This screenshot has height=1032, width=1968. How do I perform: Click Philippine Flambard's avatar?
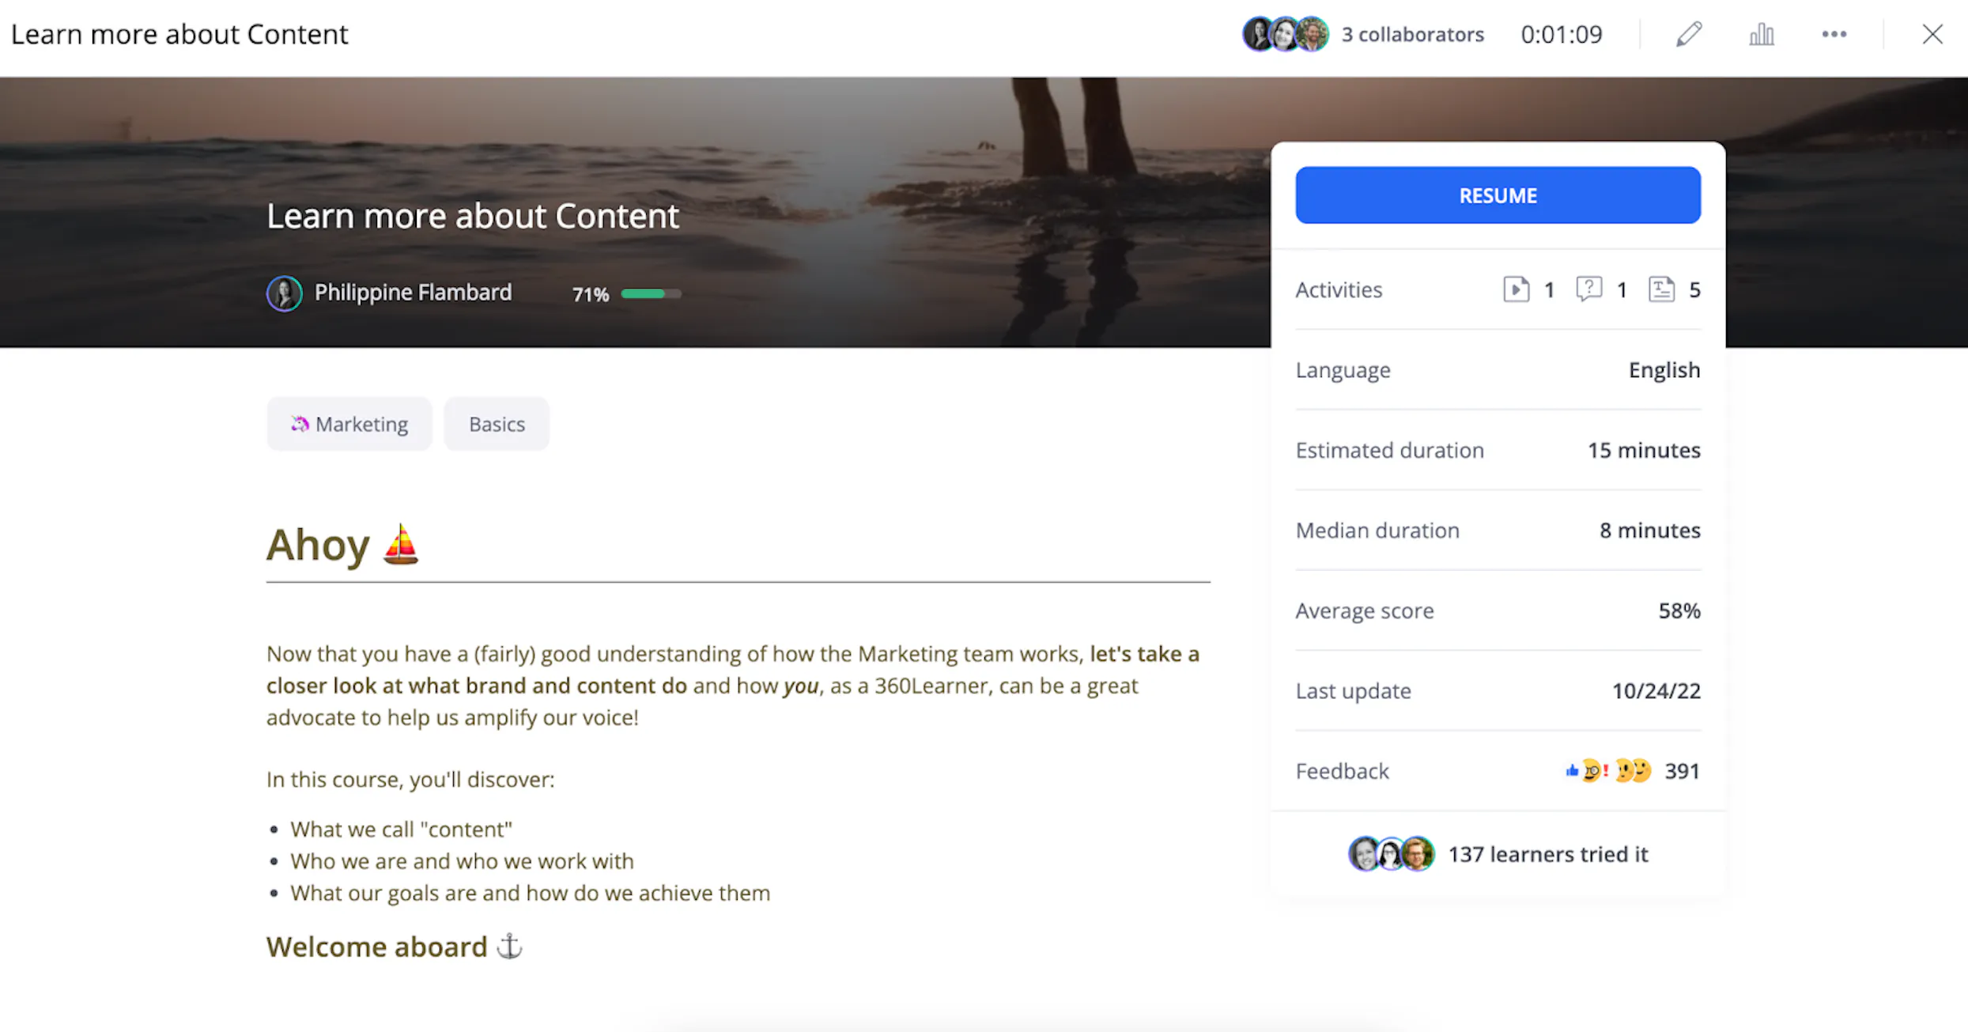click(x=285, y=293)
